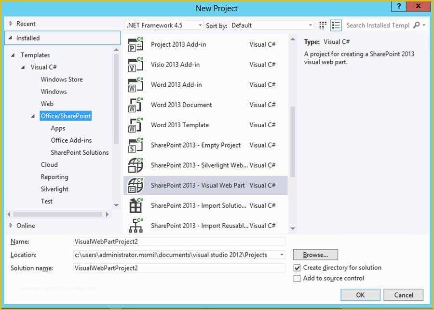Click the template list scroll up arrow
The width and height of the screenshot is (434, 310).
[x=293, y=40]
